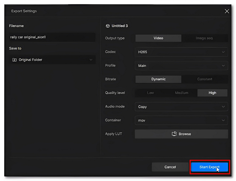Open the Audio mode Copy dropdown
Image resolution: width=236 pixels, height=181 pixels.
(181, 107)
